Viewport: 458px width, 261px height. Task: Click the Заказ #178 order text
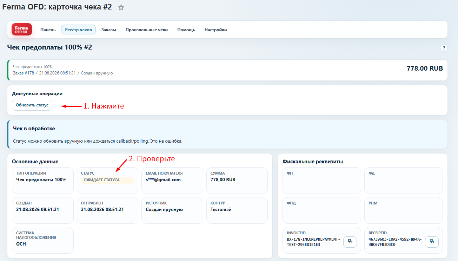click(x=24, y=73)
